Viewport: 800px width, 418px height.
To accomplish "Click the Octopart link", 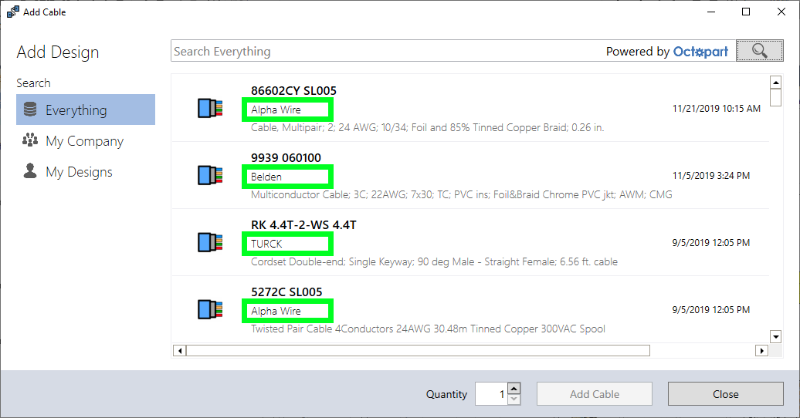I will (x=700, y=52).
